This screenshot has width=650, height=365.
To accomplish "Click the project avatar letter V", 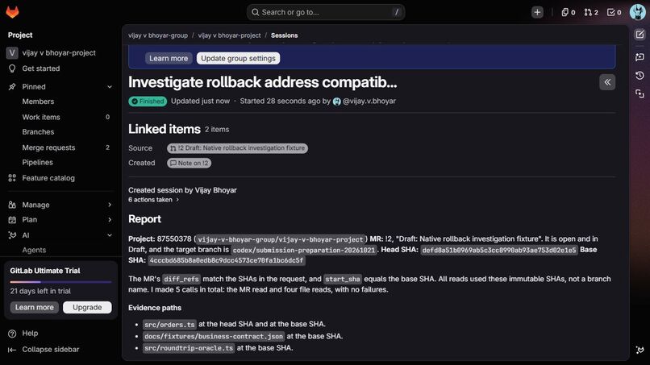I will [12, 52].
